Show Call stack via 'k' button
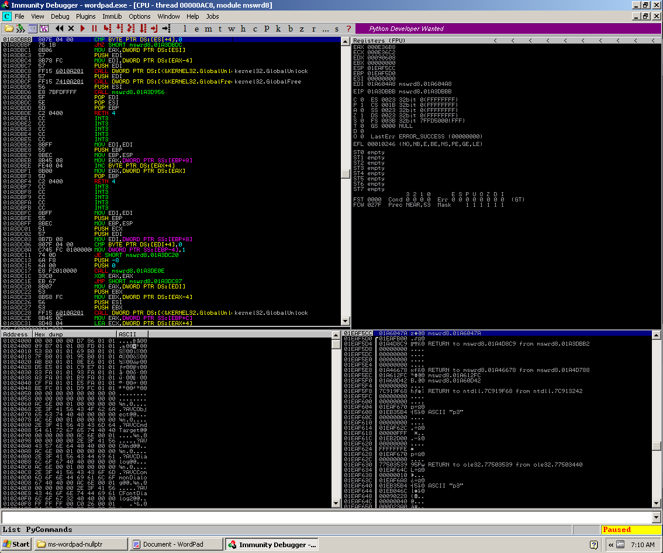Viewport: 663px width, 553px height. coord(278,29)
